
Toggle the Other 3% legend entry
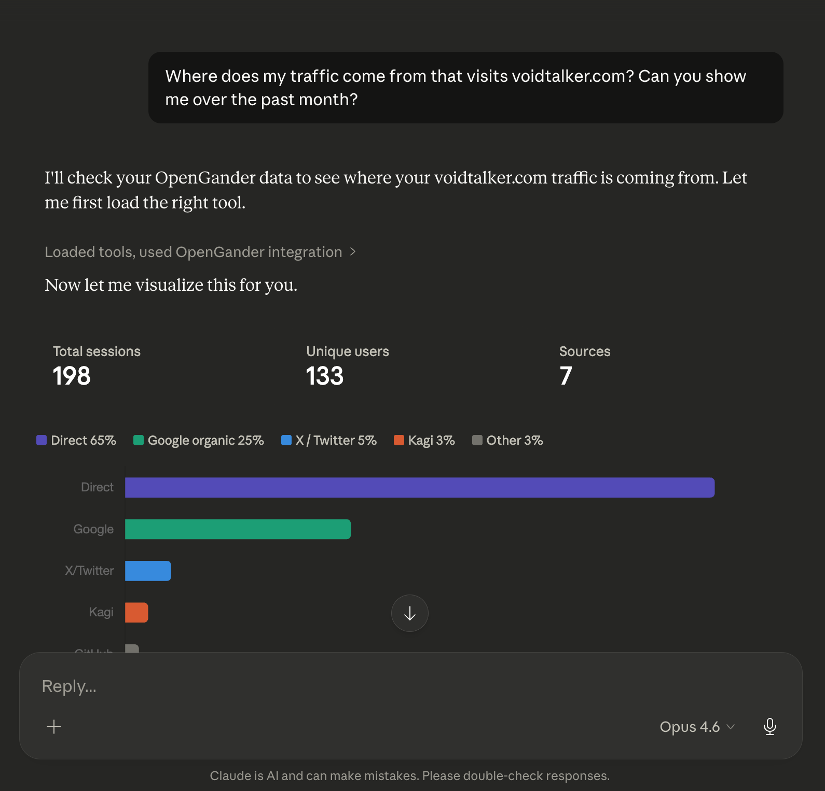click(507, 441)
